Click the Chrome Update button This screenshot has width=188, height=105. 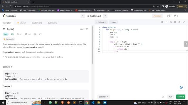tap(182, 6)
